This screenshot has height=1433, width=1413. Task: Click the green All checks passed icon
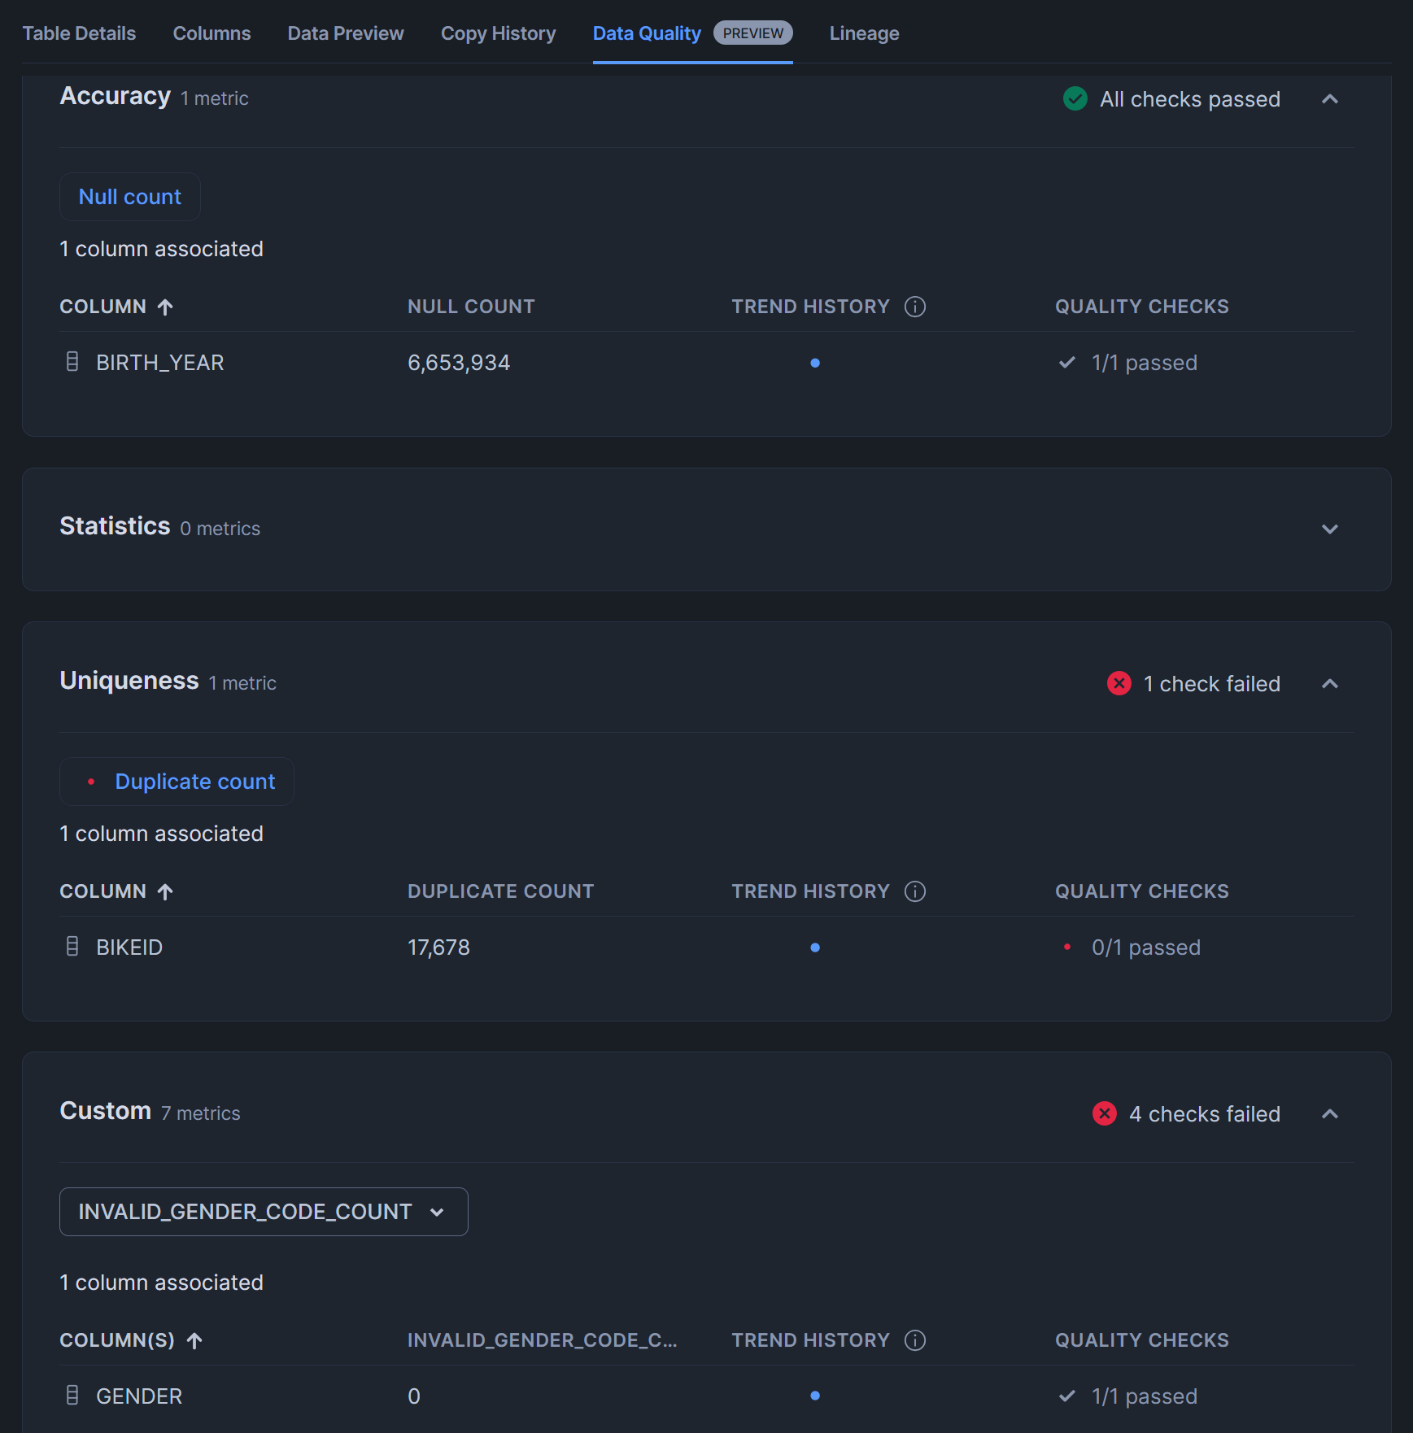pos(1075,99)
